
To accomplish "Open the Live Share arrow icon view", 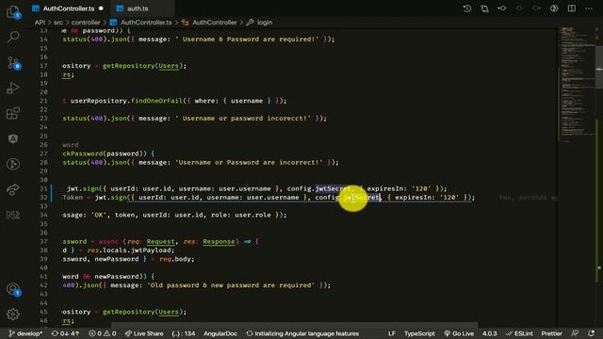I will [x=12, y=189].
